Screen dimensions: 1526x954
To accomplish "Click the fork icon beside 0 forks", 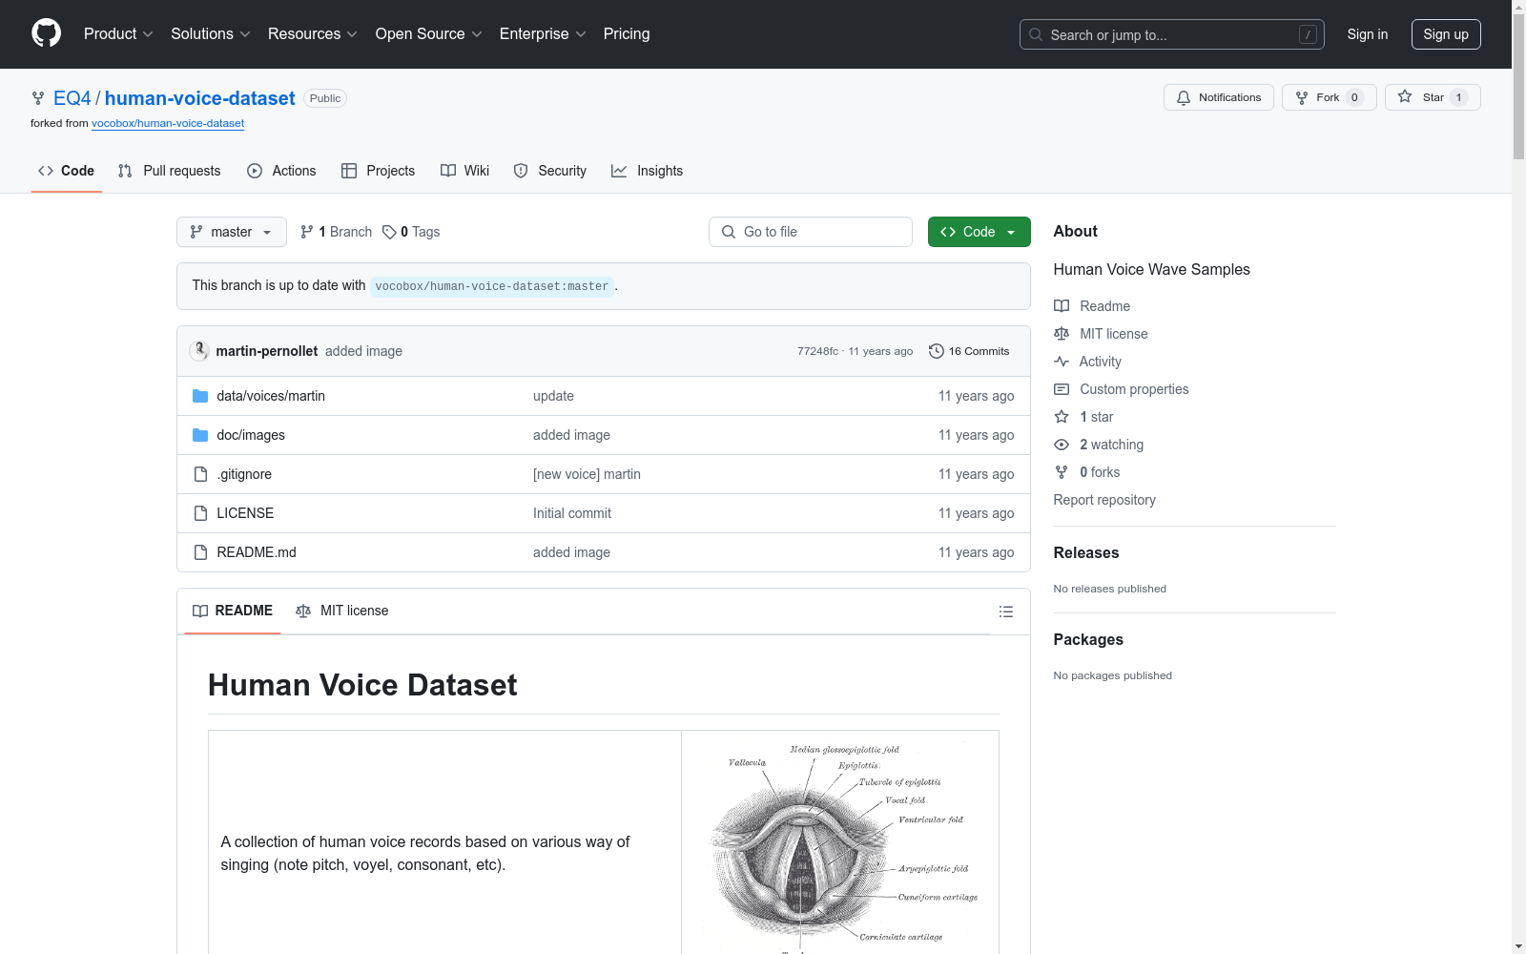I will [x=1062, y=472].
